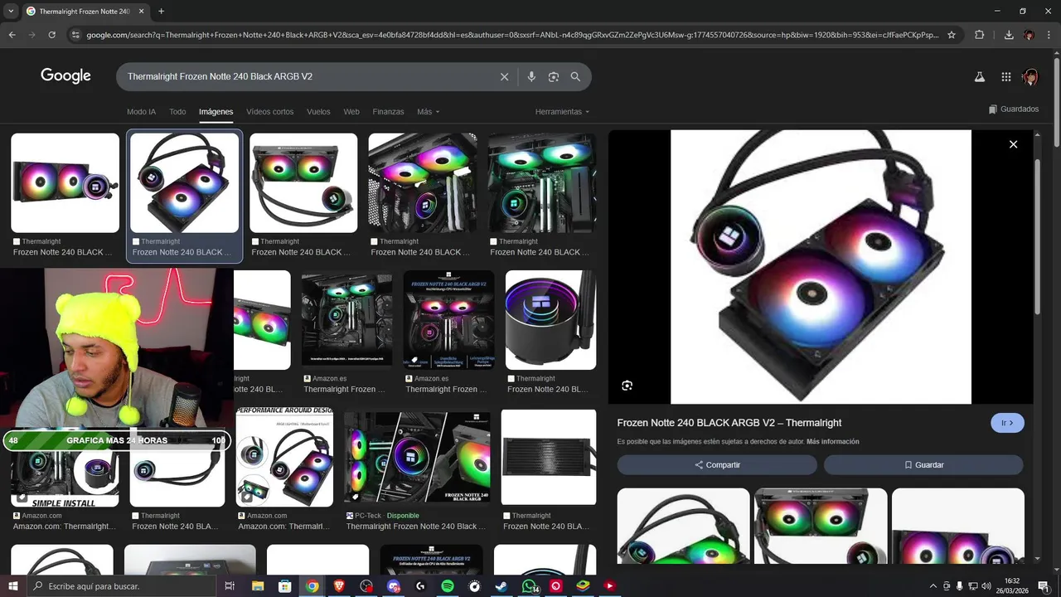Open the PC-Teck Disponible result thumbnail

pyautogui.click(x=417, y=457)
